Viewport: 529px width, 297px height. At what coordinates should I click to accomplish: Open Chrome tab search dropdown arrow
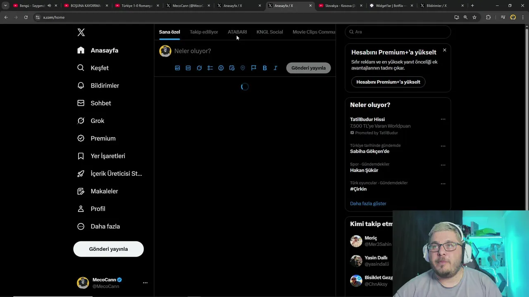coord(5,6)
